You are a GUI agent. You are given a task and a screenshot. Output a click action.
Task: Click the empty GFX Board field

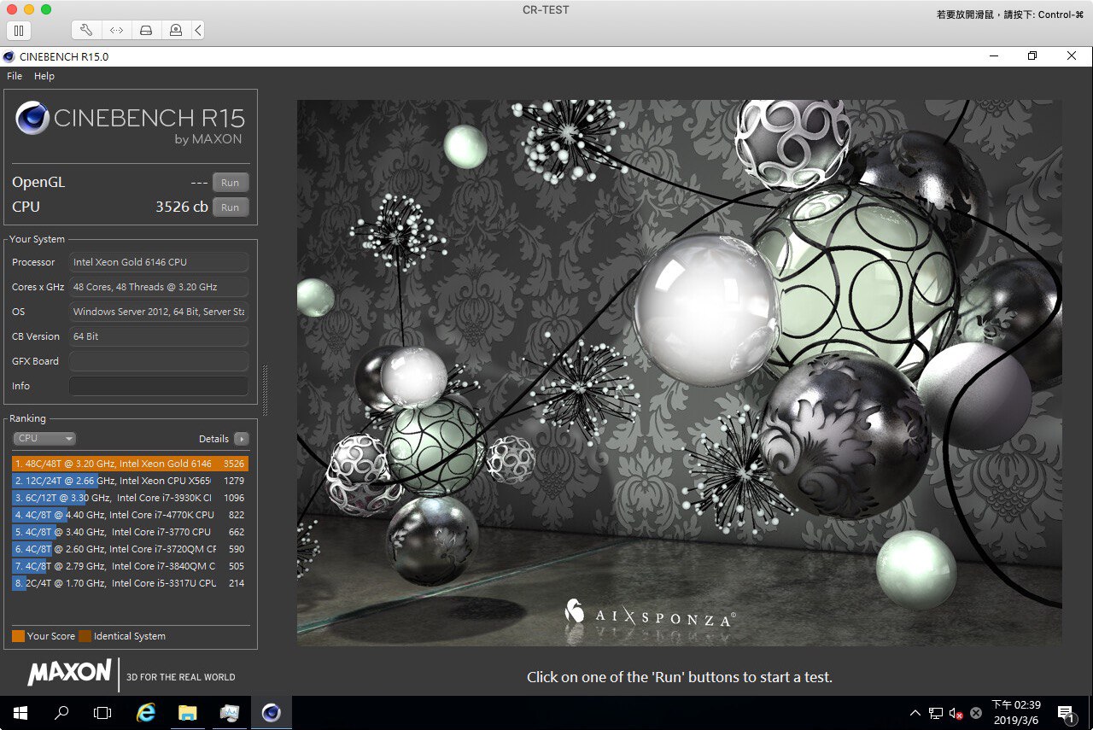(159, 361)
